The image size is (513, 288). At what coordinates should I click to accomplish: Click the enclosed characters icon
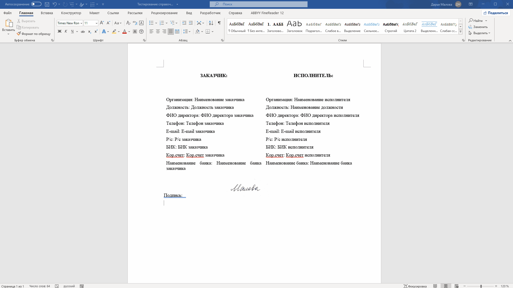tap(141, 31)
